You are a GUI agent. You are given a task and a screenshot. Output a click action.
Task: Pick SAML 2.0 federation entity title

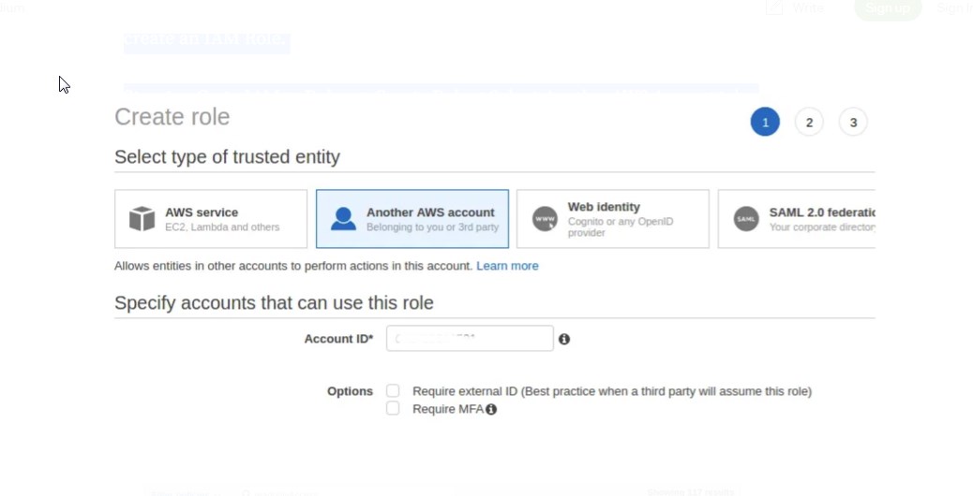pos(821,212)
